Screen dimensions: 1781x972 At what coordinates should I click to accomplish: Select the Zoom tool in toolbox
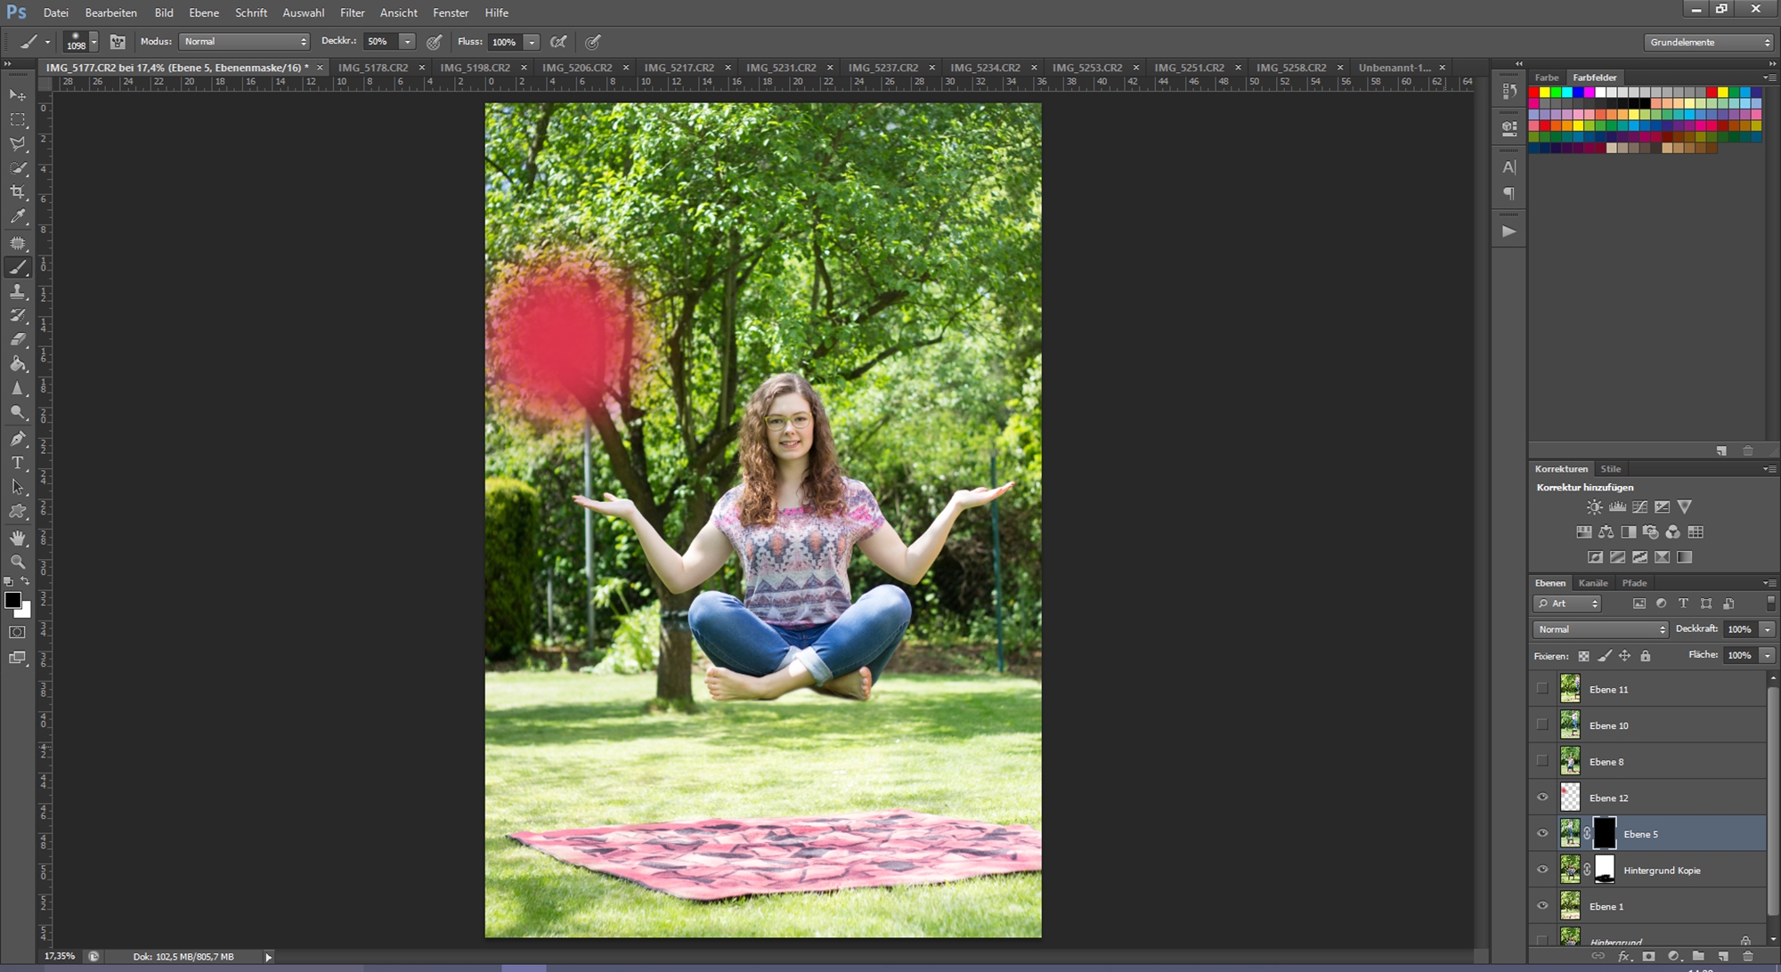point(18,562)
